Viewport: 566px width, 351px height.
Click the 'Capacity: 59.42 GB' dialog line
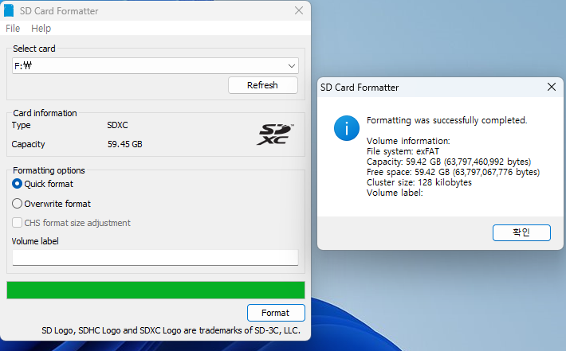coord(449,162)
